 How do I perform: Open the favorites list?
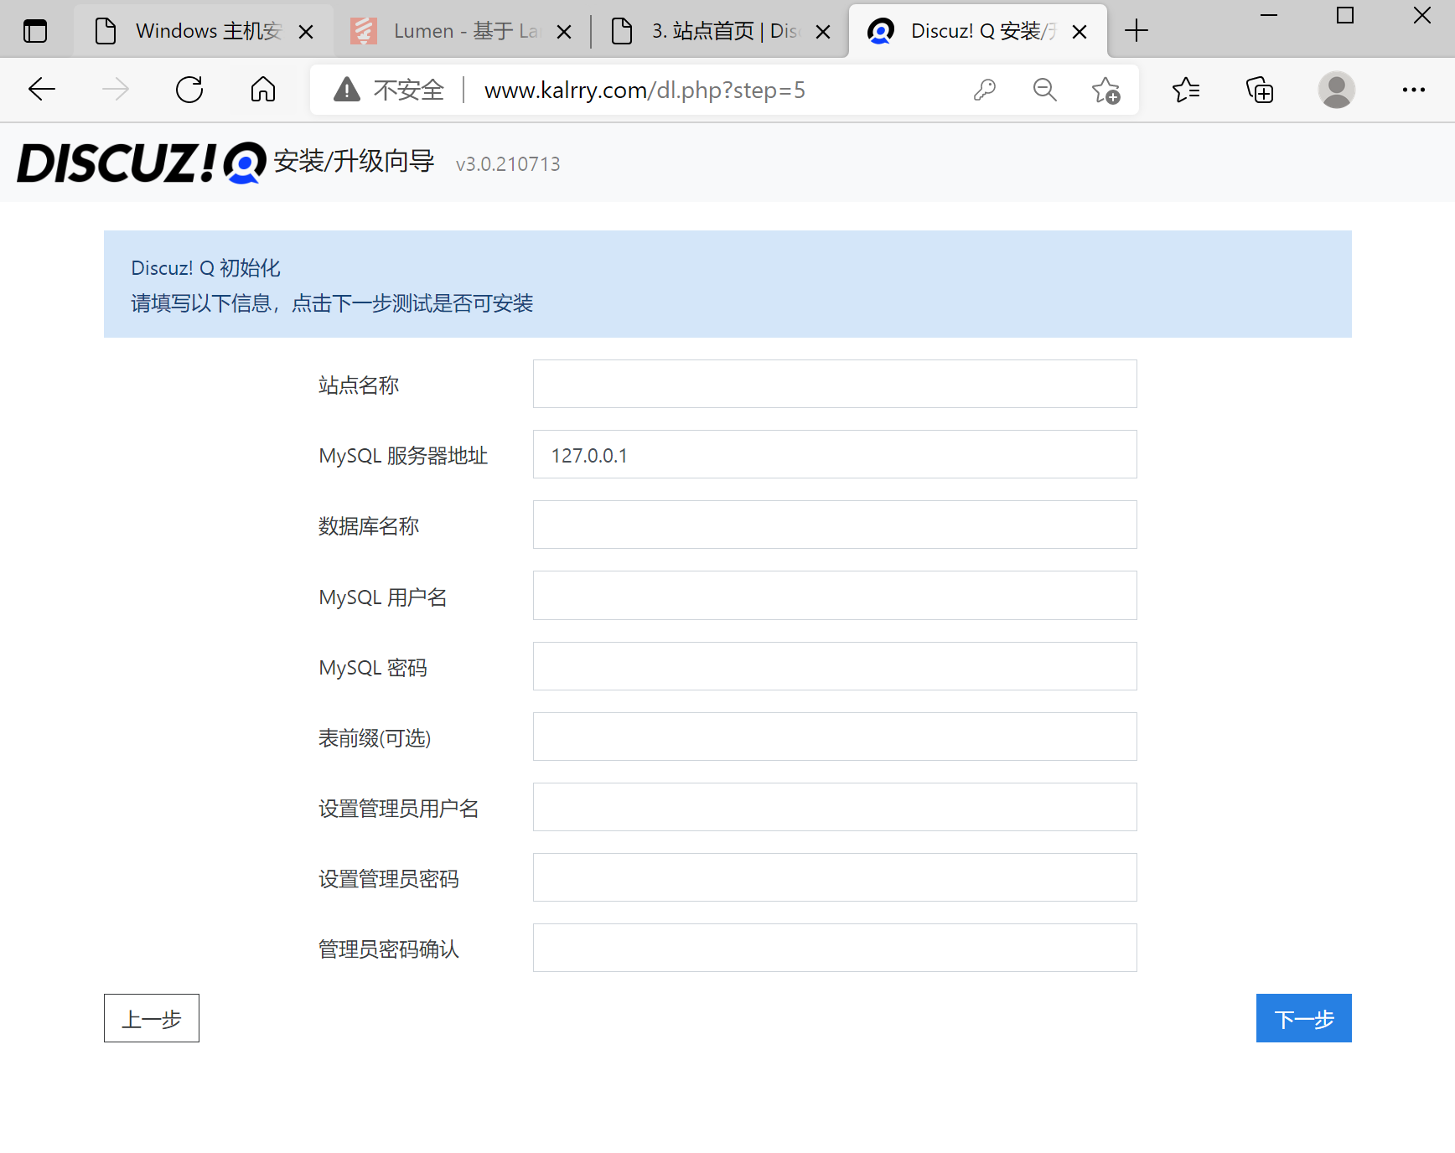(1186, 90)
